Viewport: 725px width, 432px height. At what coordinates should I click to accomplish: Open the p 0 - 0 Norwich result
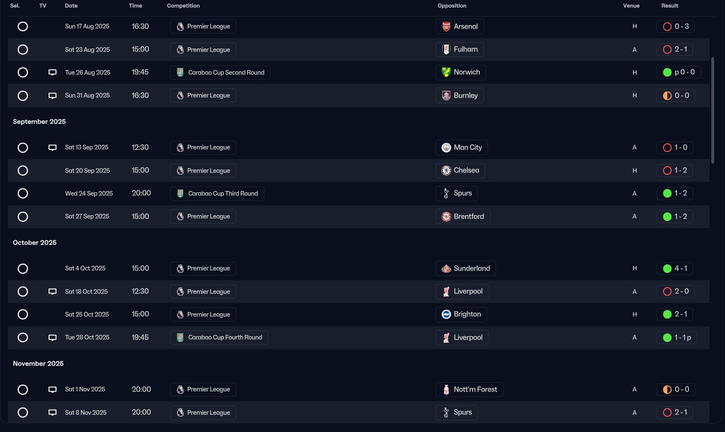(679, 72)
